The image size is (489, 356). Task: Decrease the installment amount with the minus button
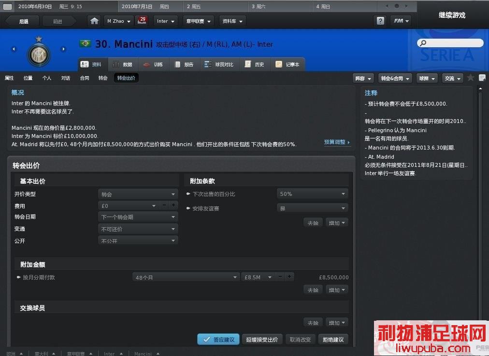(280, 276)
